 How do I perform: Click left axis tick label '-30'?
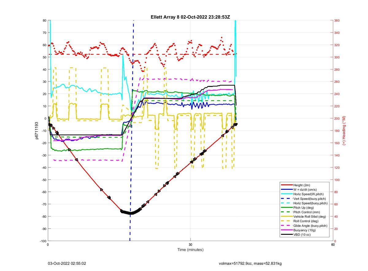point(44,155)
